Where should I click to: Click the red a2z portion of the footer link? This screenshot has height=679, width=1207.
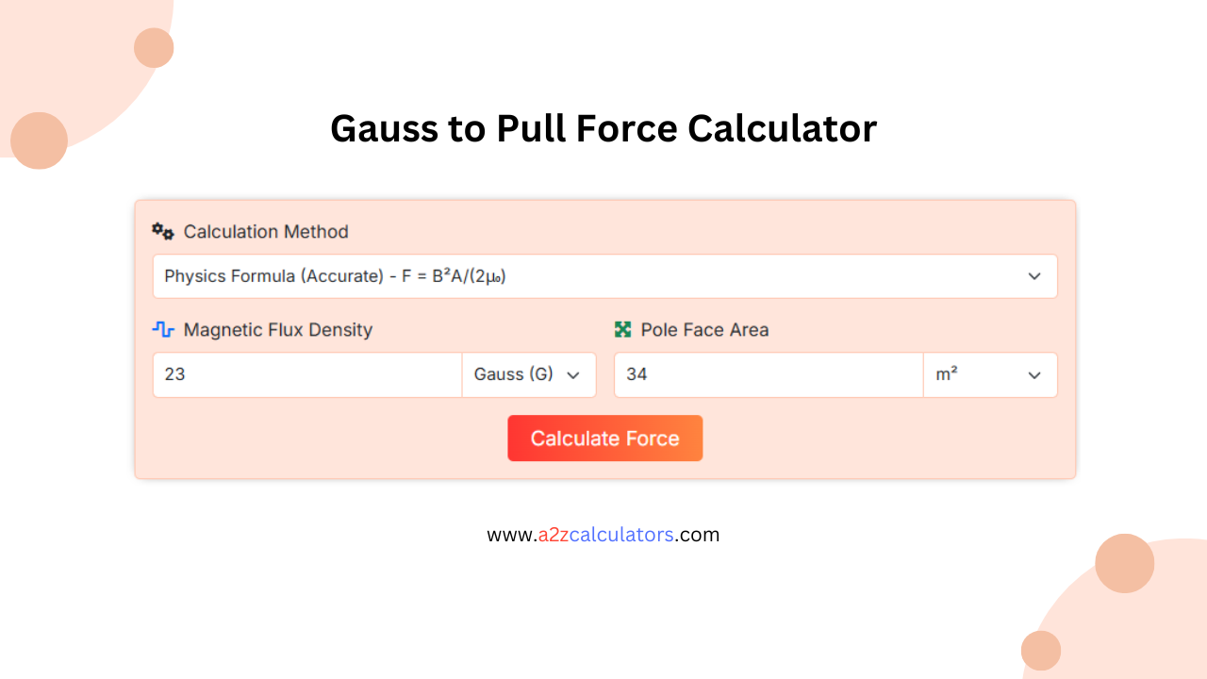[553, 535]
